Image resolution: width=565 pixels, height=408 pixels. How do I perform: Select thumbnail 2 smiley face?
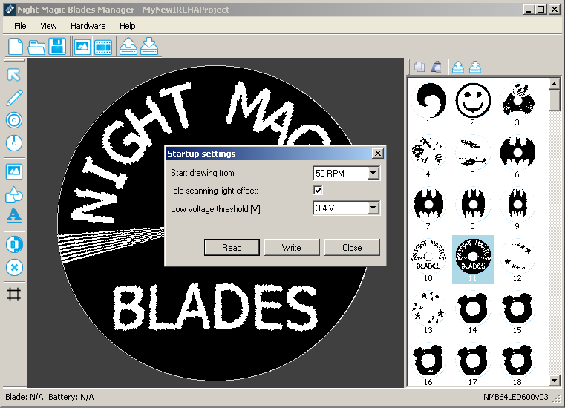click(x=473, y=104)
